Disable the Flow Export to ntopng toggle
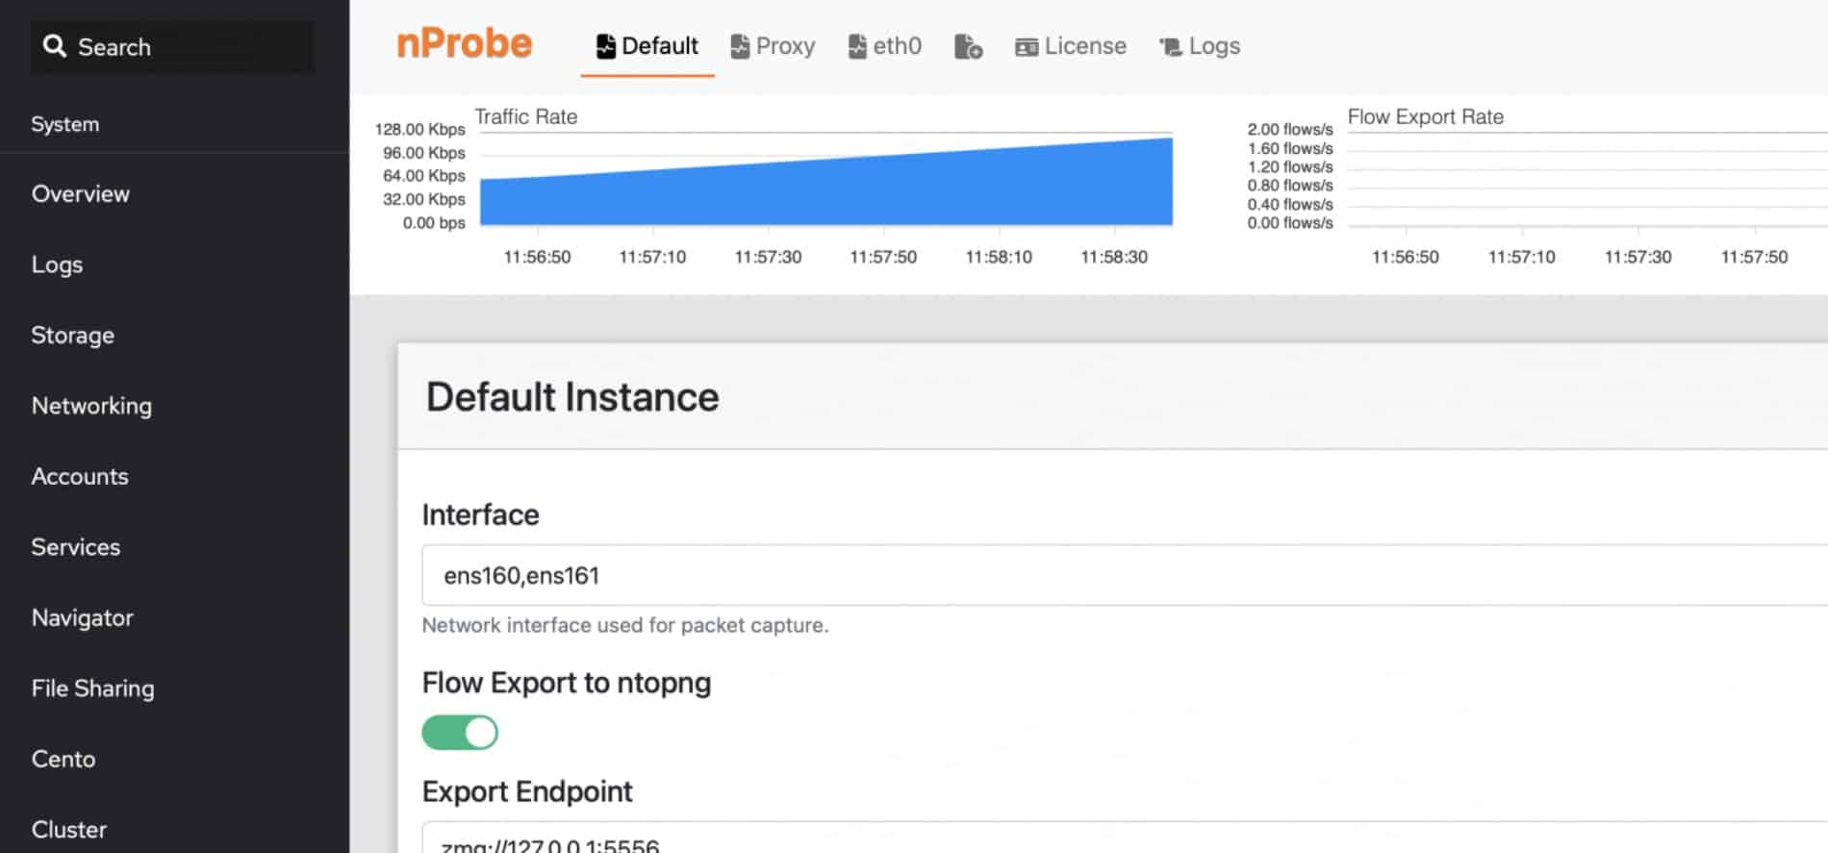 pyautogui.click(x=460, y=733)
